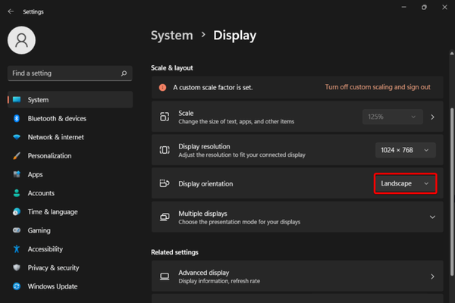The image size is (455, 303).
Task: Click the Apps icon in sidebar
Action: (17, 174)
